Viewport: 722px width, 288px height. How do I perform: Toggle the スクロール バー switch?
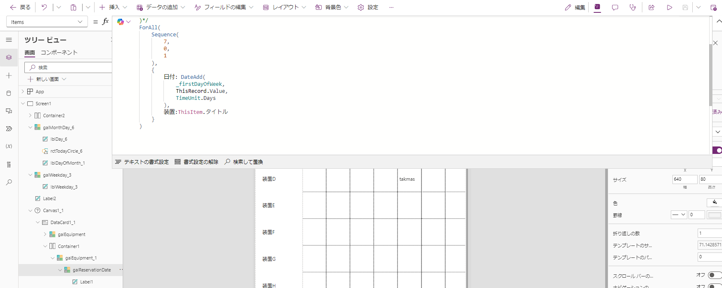click(x=715, y=275)
